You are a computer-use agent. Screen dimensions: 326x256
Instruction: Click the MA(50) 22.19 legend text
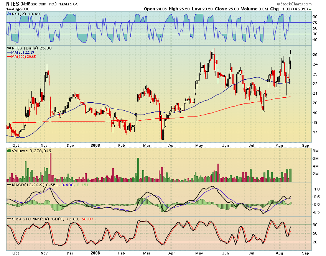pyautogui.click(x=23, y=53)
